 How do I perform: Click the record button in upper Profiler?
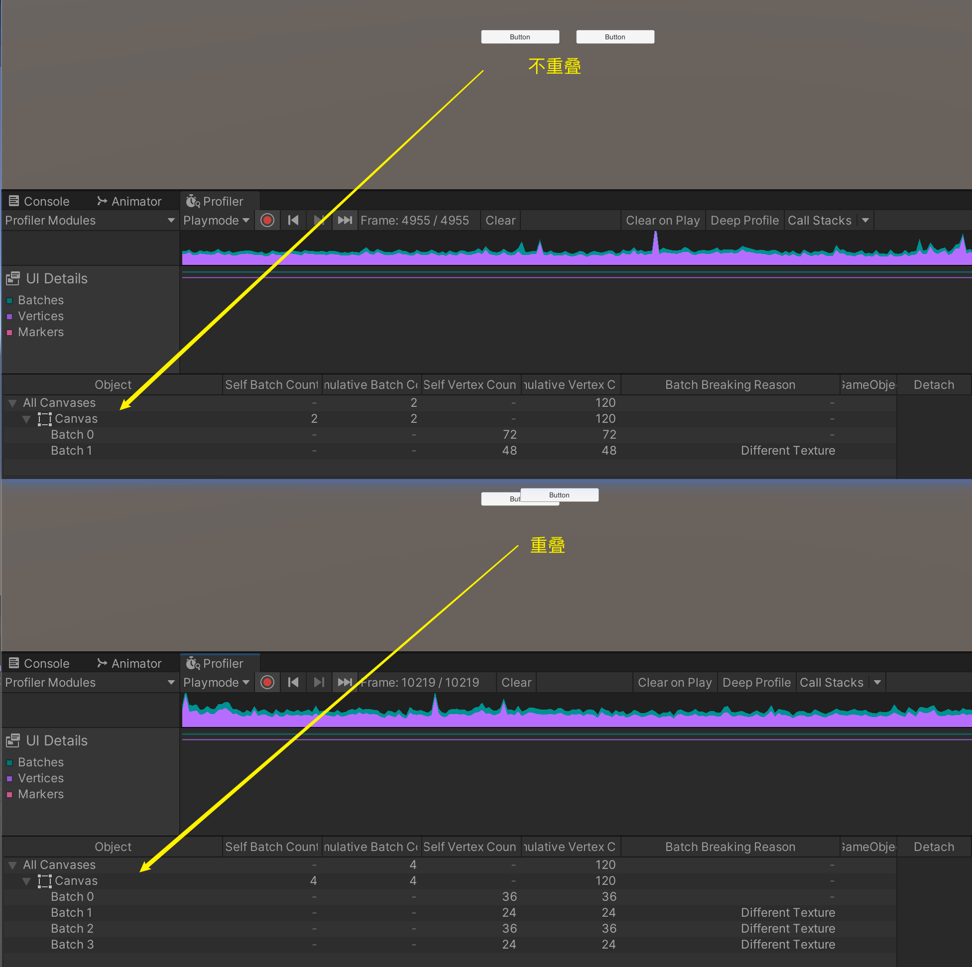(x=267, y=221)
